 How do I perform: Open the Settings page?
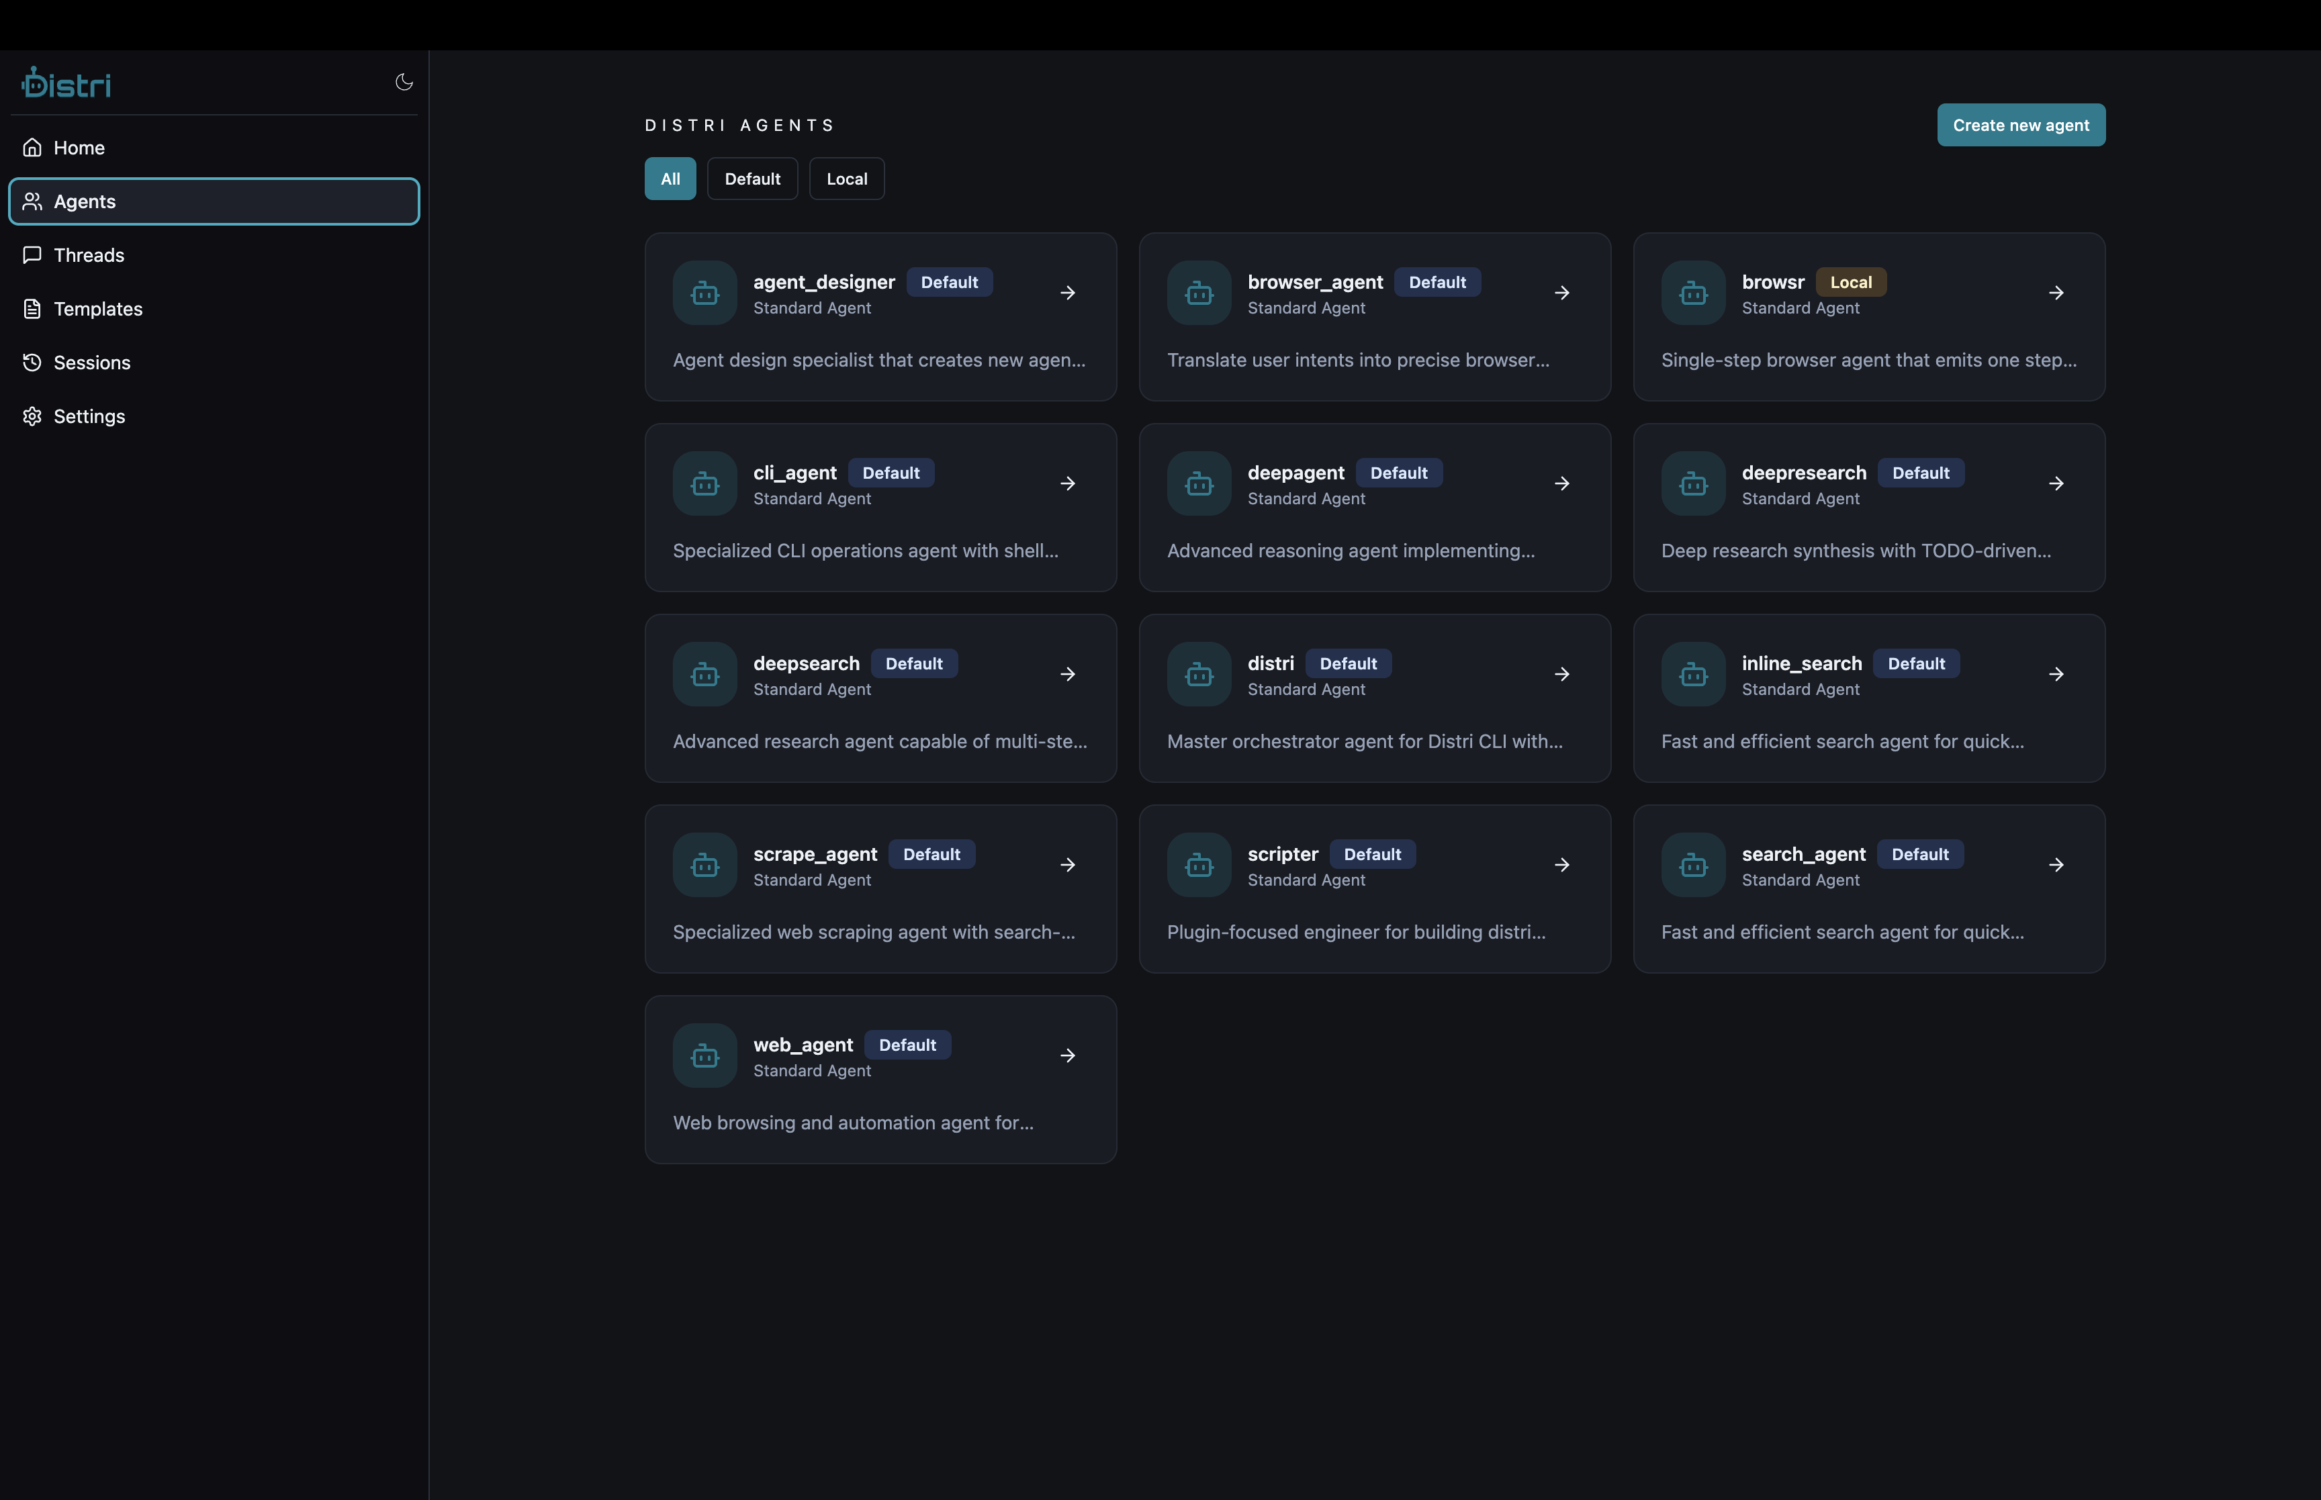[x=89, y=416]
